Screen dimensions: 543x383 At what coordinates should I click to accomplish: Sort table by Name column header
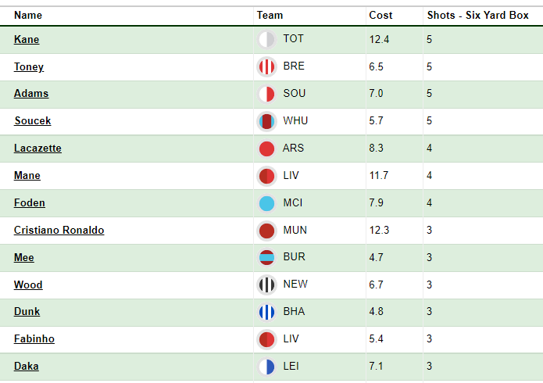pyautogui.click(x=28, y=15)
